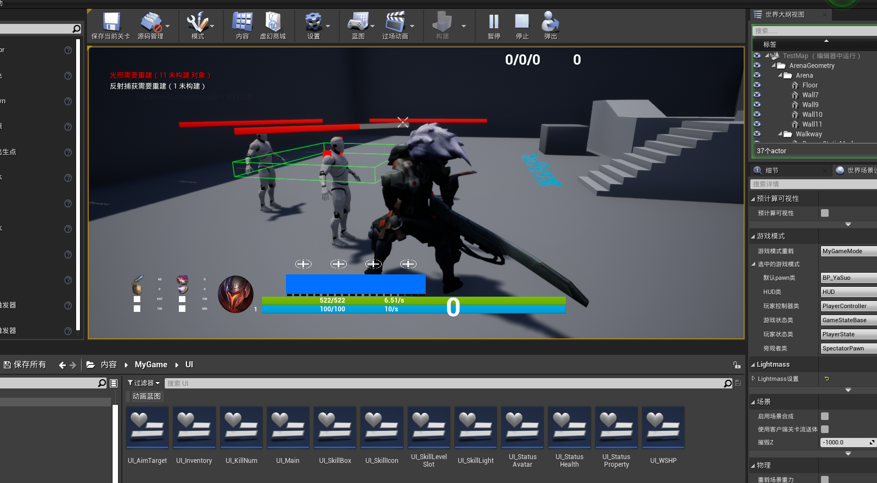Open the Blueprints (蓝图) toolbar icon
The height and width of the screenshot is (483, 877).
click(358, 22)
